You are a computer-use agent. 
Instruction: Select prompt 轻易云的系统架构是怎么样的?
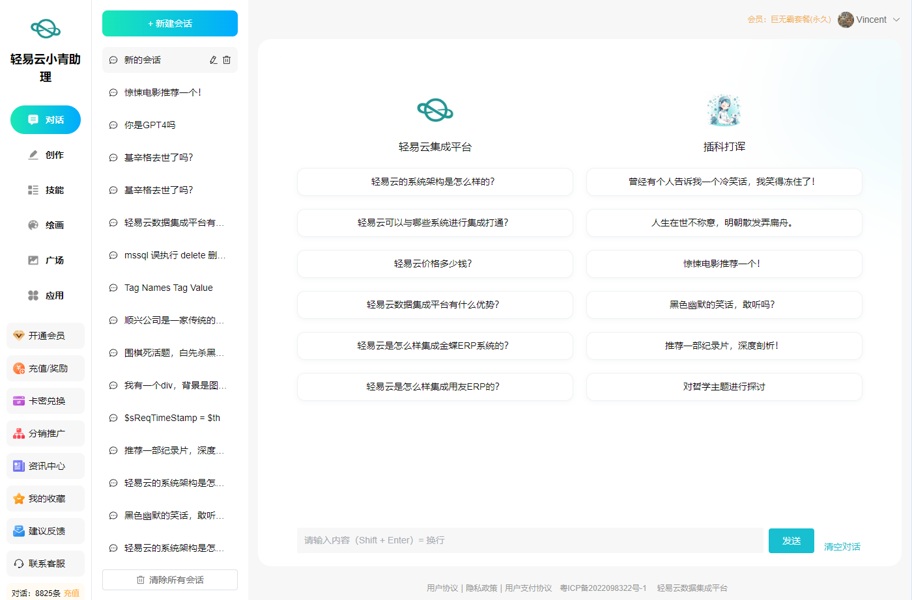tap(435, 182)
